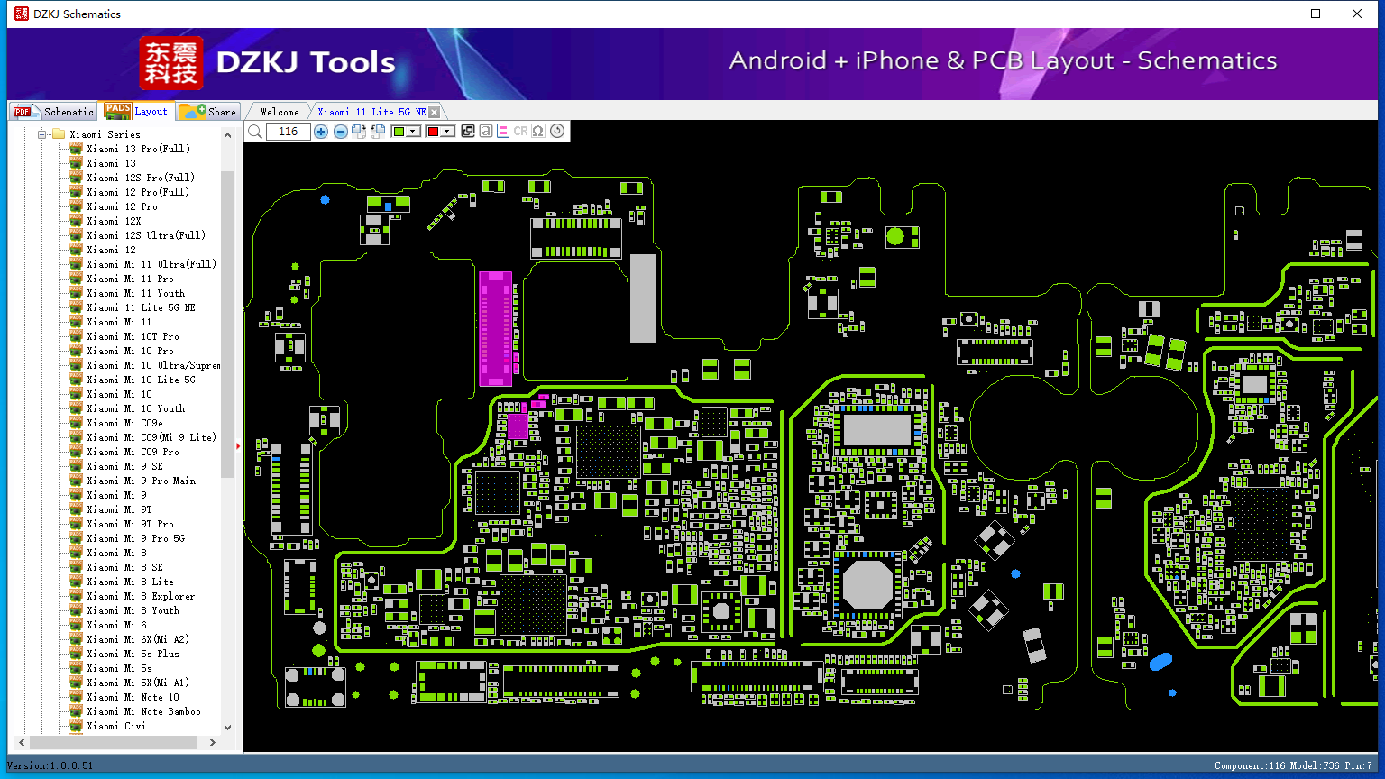Open the green color dropdown arrow
Viewport: 1385px width, 779px height.
413,132
